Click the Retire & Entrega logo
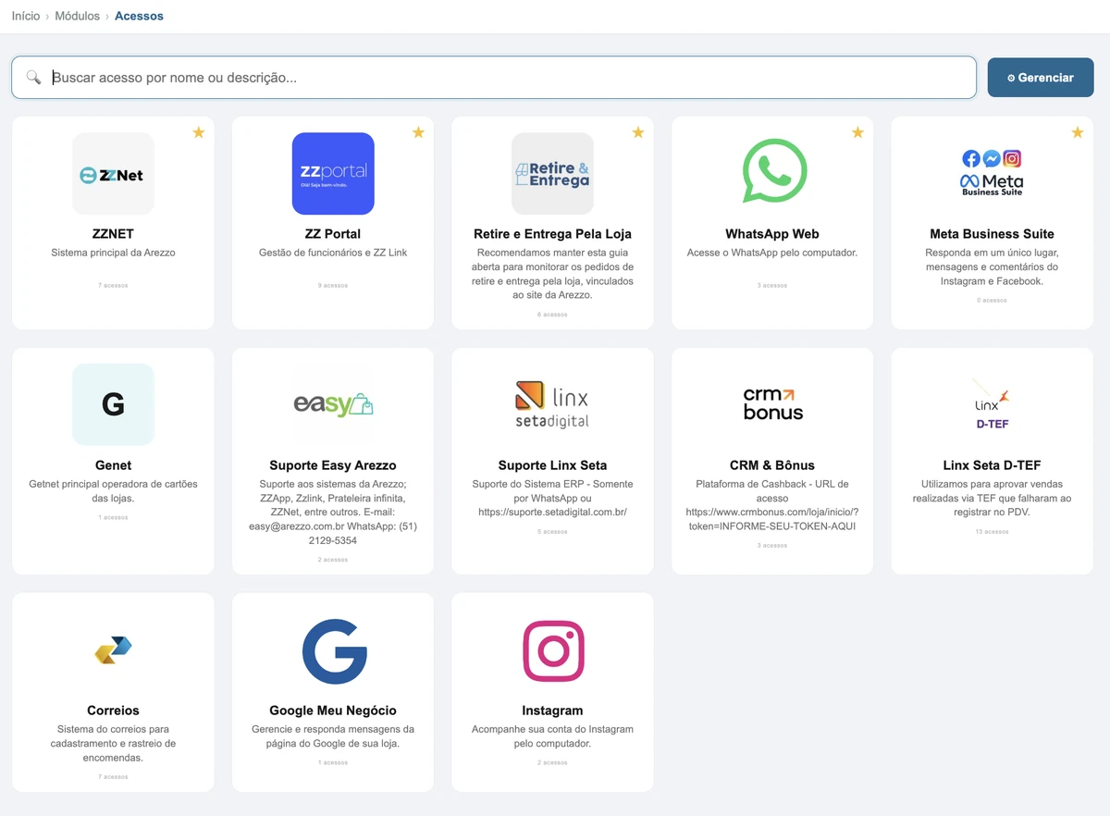The width and height of the screenshot is (1110, 816). pyautogui.click(x=552, y=174)
